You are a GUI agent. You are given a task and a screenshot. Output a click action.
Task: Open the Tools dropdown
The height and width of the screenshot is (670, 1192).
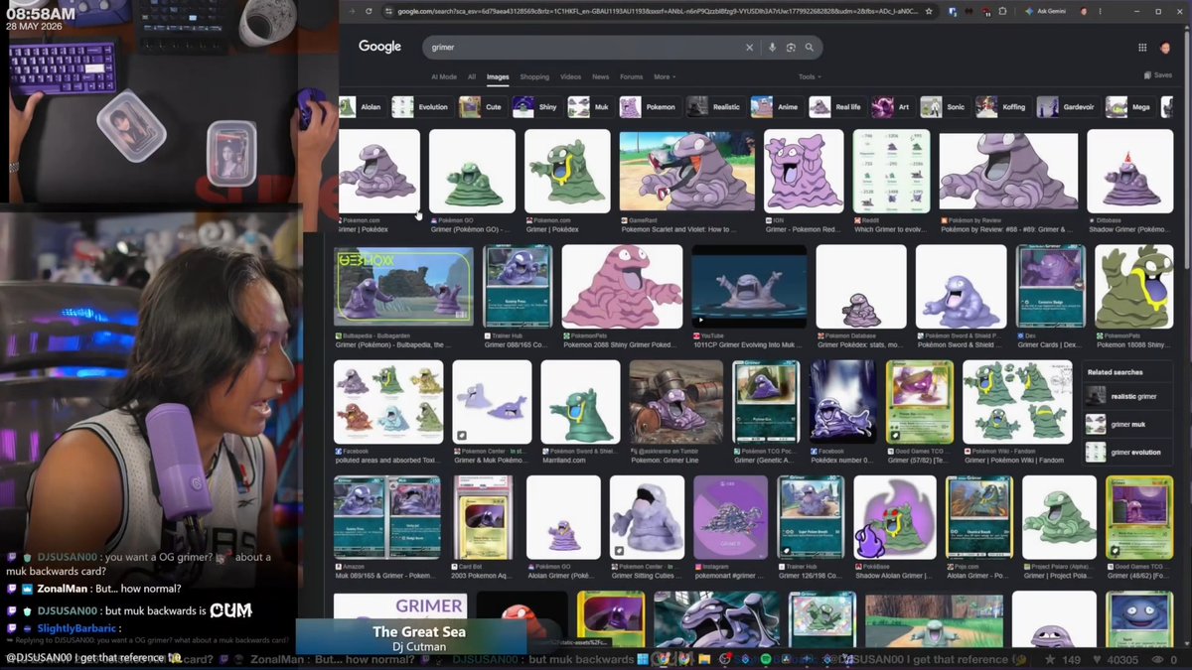pos(810,76)
